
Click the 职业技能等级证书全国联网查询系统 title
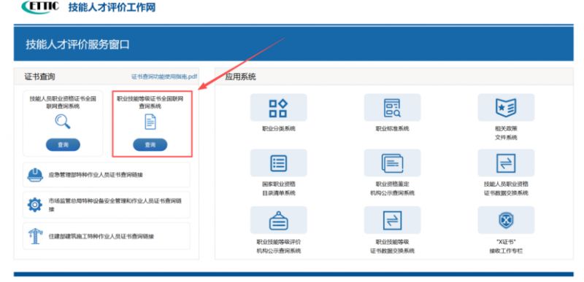pos(150,103)
